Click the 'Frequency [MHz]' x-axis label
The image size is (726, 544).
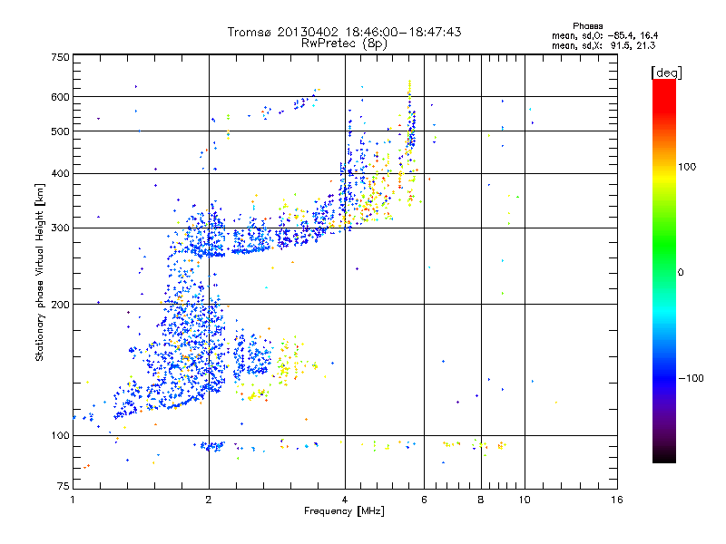344,511
